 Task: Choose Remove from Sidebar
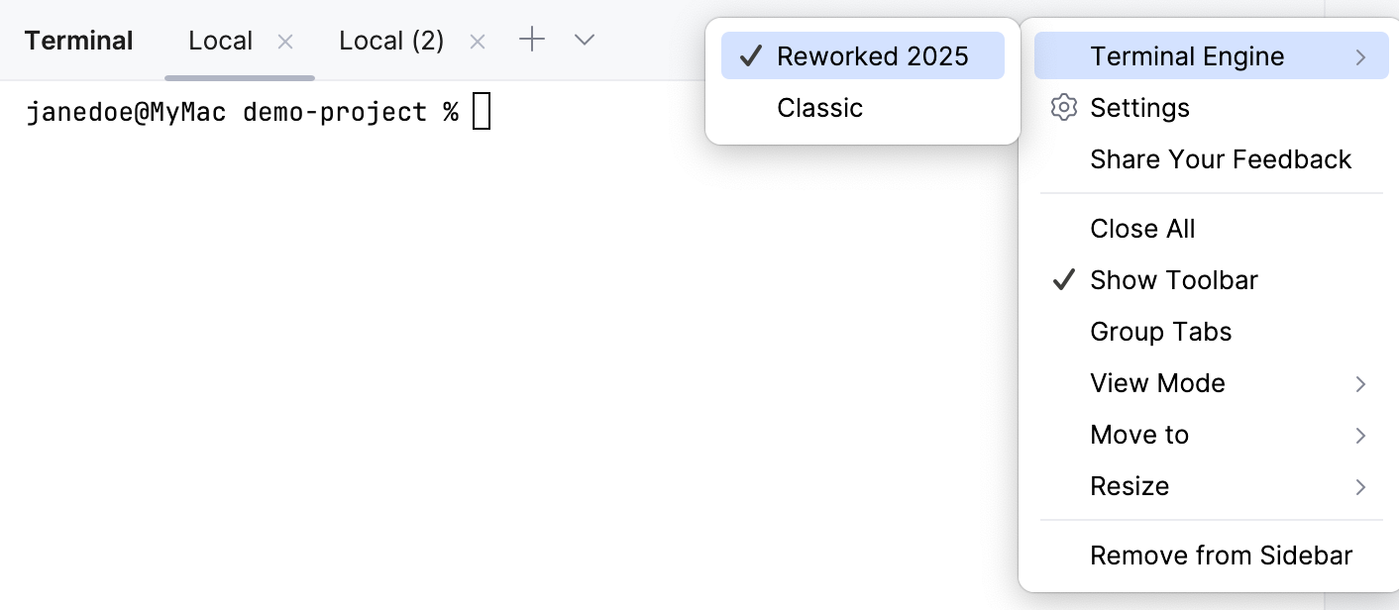tap(1221, 556)
